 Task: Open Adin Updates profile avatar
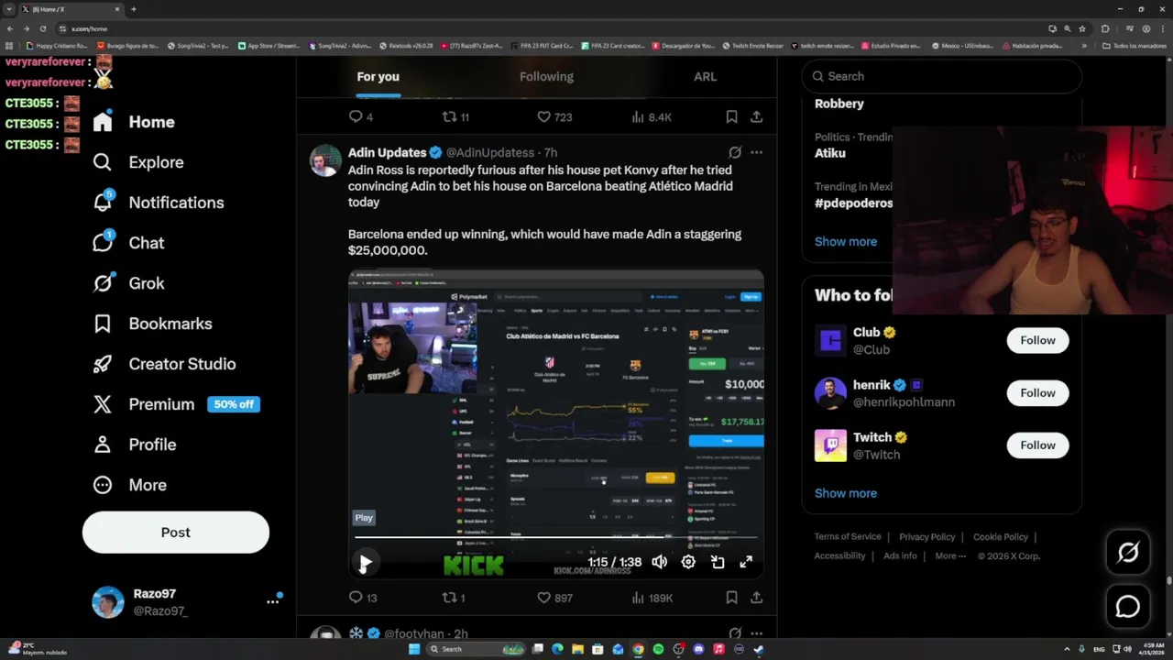click(x=325, y=160)
